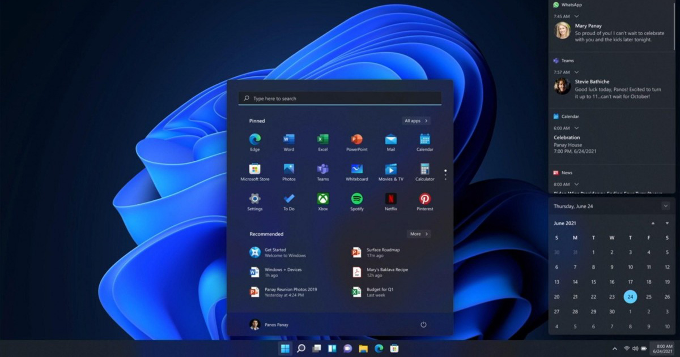Open the pinned Teams app
The width and height of the screenshot is (680, 357).
point(323,172)
